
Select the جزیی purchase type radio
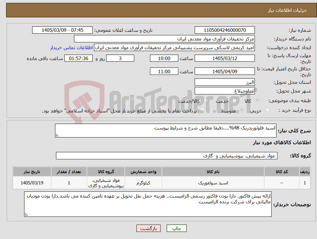[267, 110]
